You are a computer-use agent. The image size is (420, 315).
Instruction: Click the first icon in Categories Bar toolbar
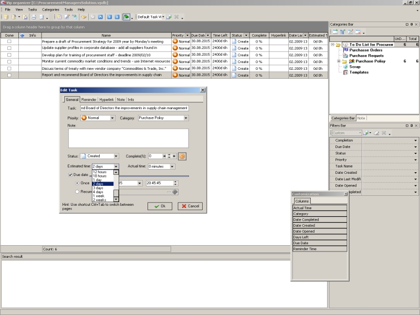[x=334, y=31]
